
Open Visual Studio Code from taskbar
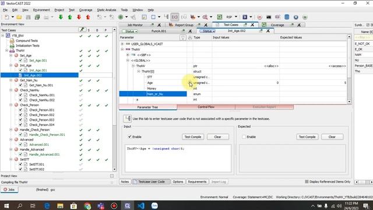[x=141, y=205]
